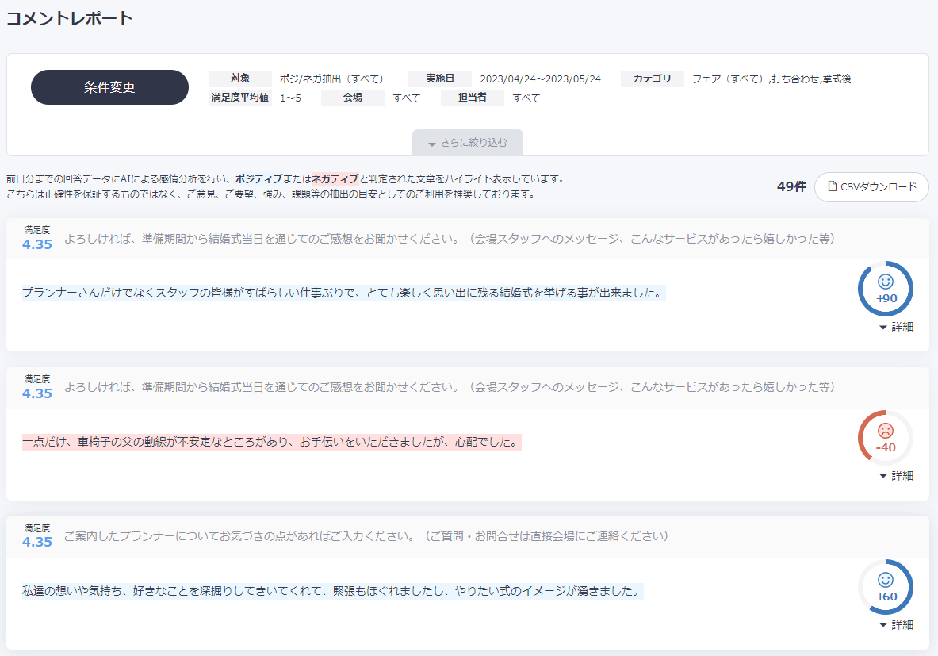Viewport: 938px width, 656px height.
Task: Click the smiley face icon on +90 score
Action: 886,282
